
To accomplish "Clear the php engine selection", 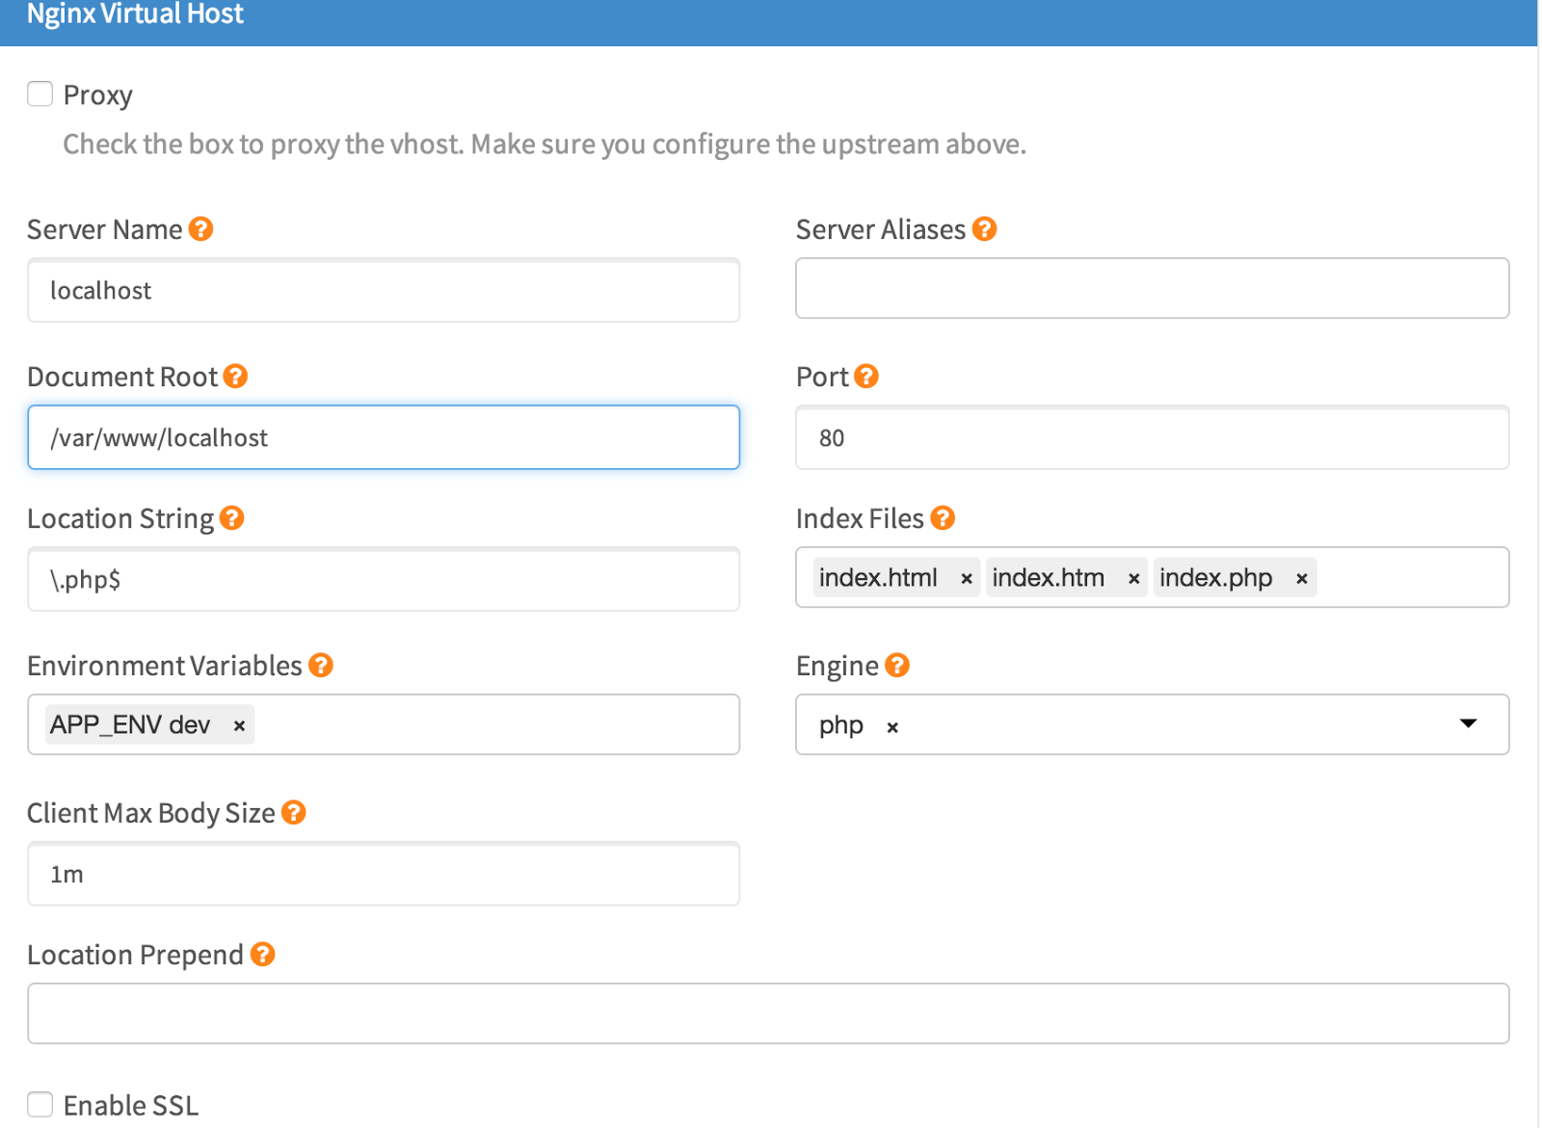I will [892, 728].
